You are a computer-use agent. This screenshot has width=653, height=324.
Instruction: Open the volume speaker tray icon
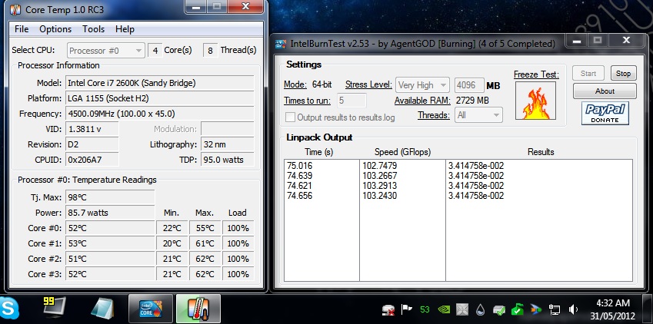point(573,309)
